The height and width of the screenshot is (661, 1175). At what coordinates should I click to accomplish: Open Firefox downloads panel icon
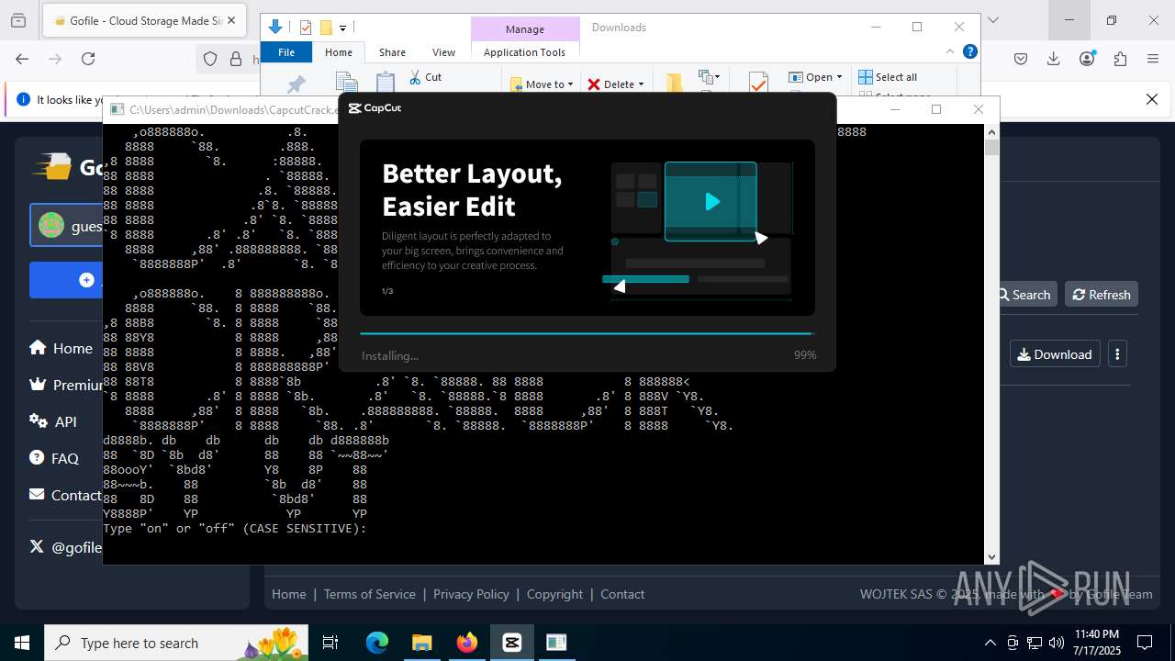1054,59
